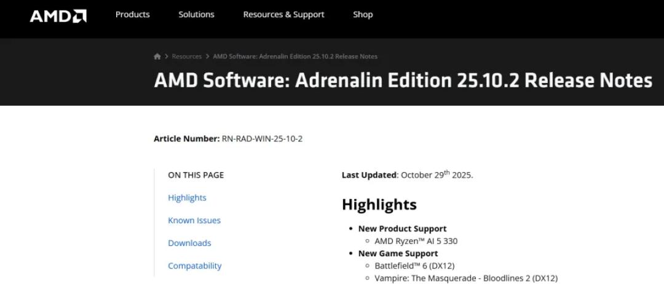Jump to the Downloads section
The height and width of the screenshot is (284, 664).
pos(190,243)
